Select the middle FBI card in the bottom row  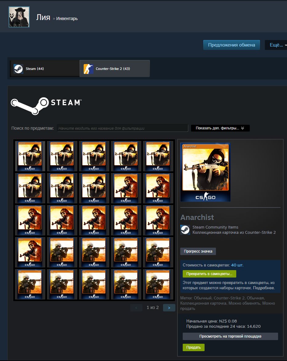(x=94, y=284)
